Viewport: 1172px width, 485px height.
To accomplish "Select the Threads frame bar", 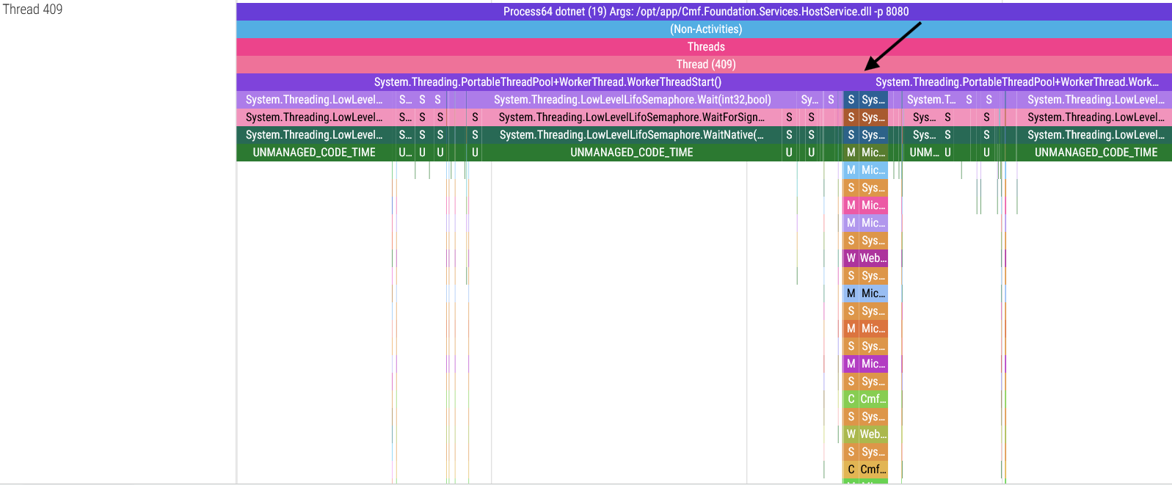I will pos(705,47).
